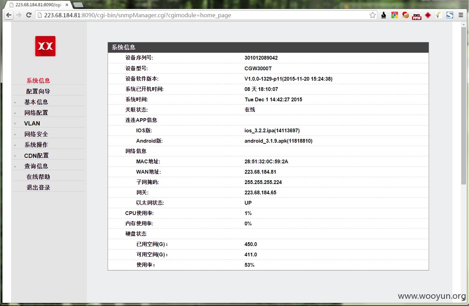The width and height of the screenshot is (469, 306).
Task: Click the red device logo in the sidebar
Action: tap(45, 46)
